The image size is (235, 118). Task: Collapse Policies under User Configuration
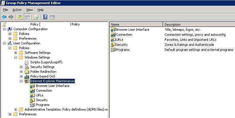click(10, 48)
